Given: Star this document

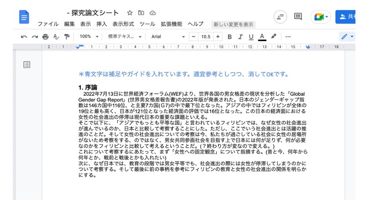Looking at the screenshot, I should pyautogui.click(x=130, y=13).
